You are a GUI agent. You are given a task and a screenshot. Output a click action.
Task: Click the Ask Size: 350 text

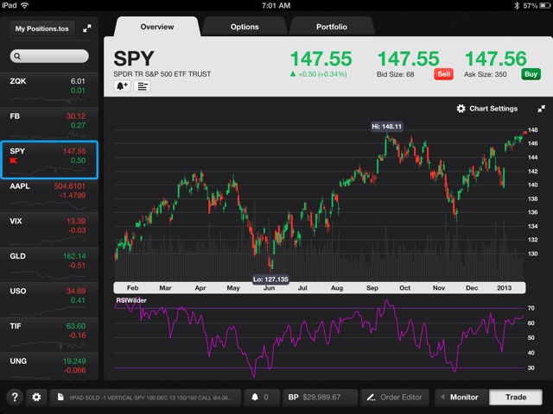tap(486, 74)
